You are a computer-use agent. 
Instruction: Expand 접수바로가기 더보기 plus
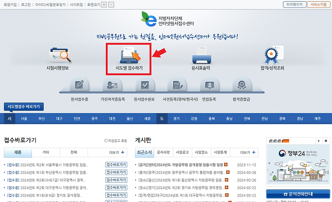(x=122, y=152)
